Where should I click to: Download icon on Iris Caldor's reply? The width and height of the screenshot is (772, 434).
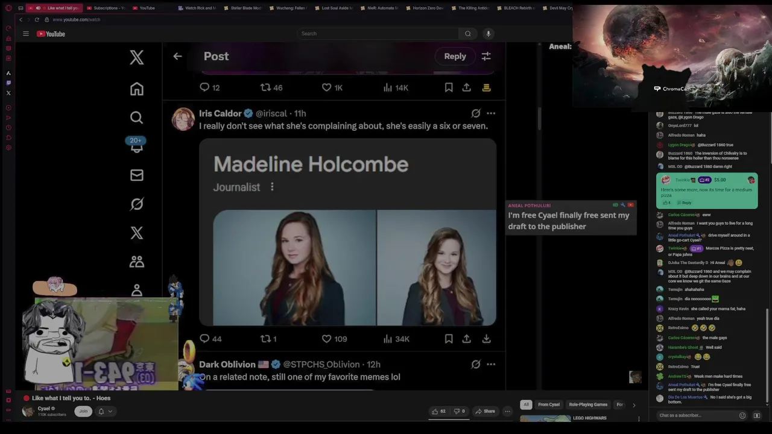coord(486,339)
